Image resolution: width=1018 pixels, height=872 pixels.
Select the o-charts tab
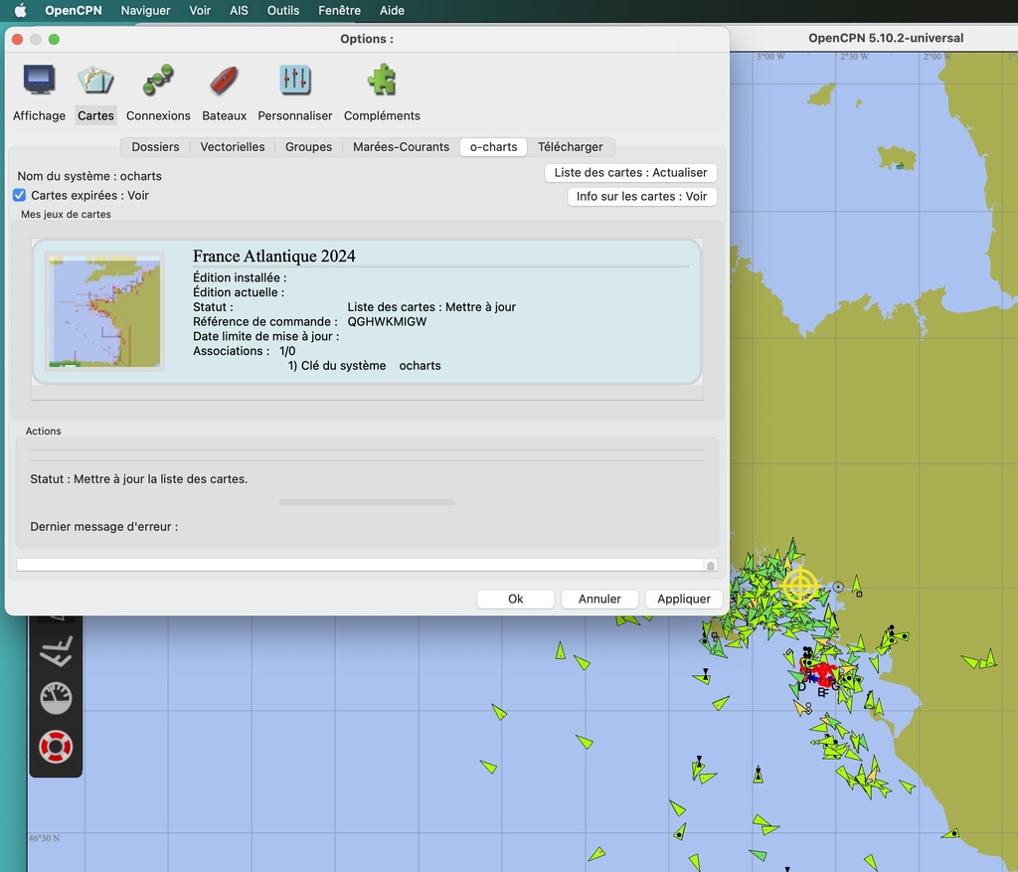point(493,147)
